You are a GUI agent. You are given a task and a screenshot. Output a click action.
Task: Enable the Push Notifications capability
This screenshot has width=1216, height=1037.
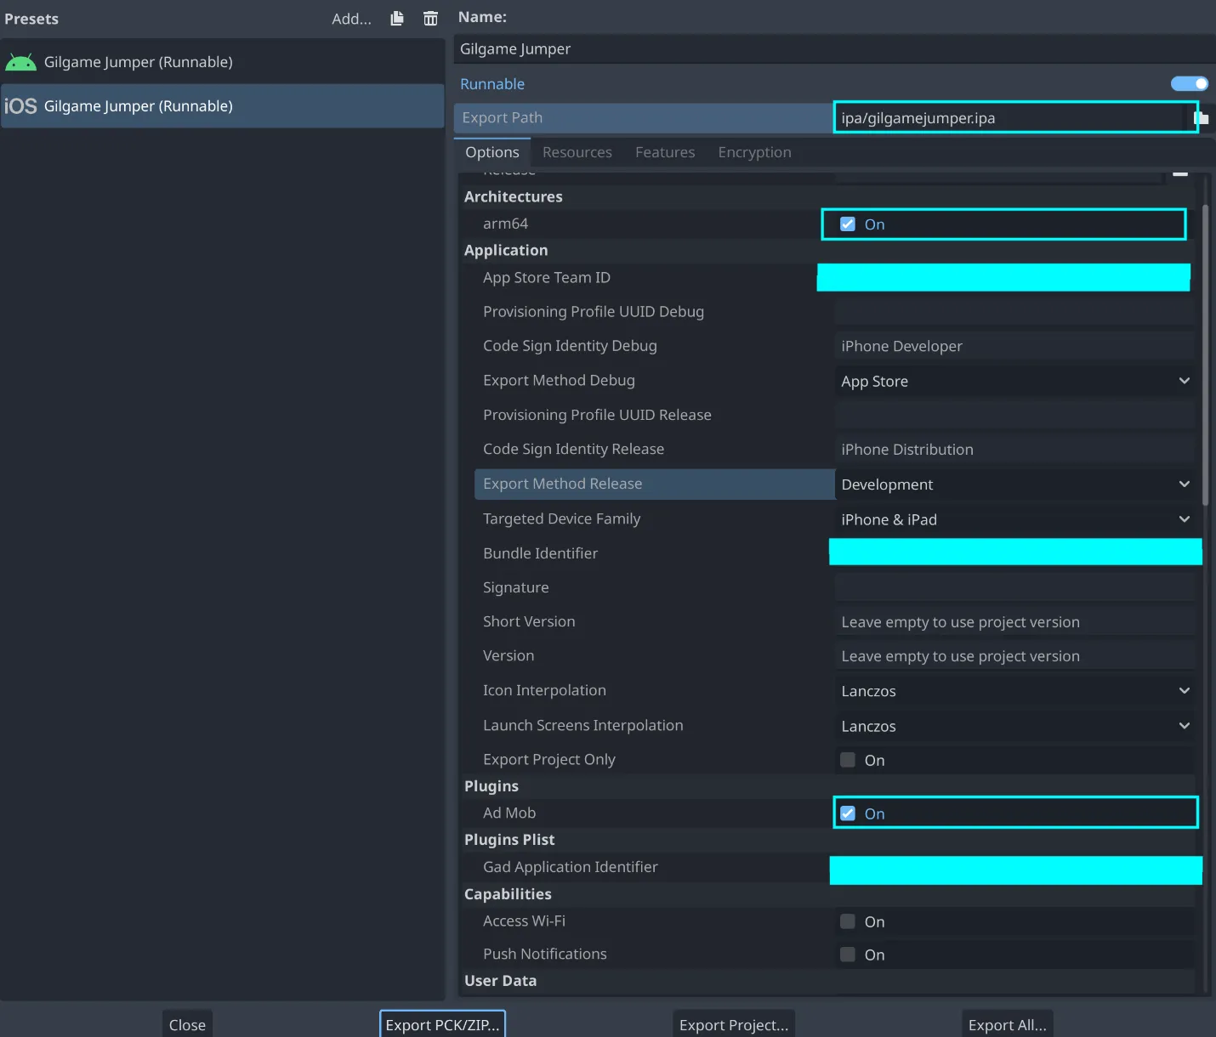point(848,955)
